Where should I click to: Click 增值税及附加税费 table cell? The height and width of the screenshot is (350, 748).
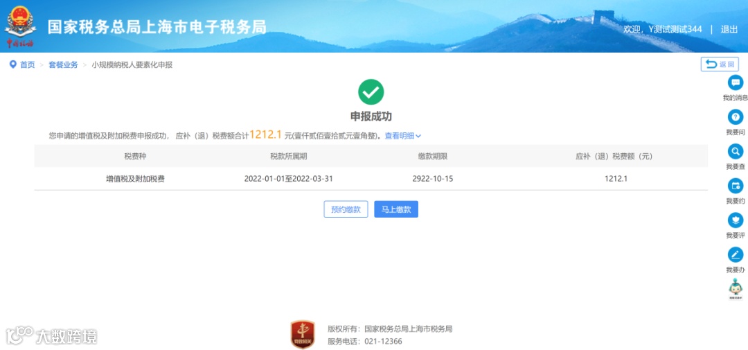(136, 179)
